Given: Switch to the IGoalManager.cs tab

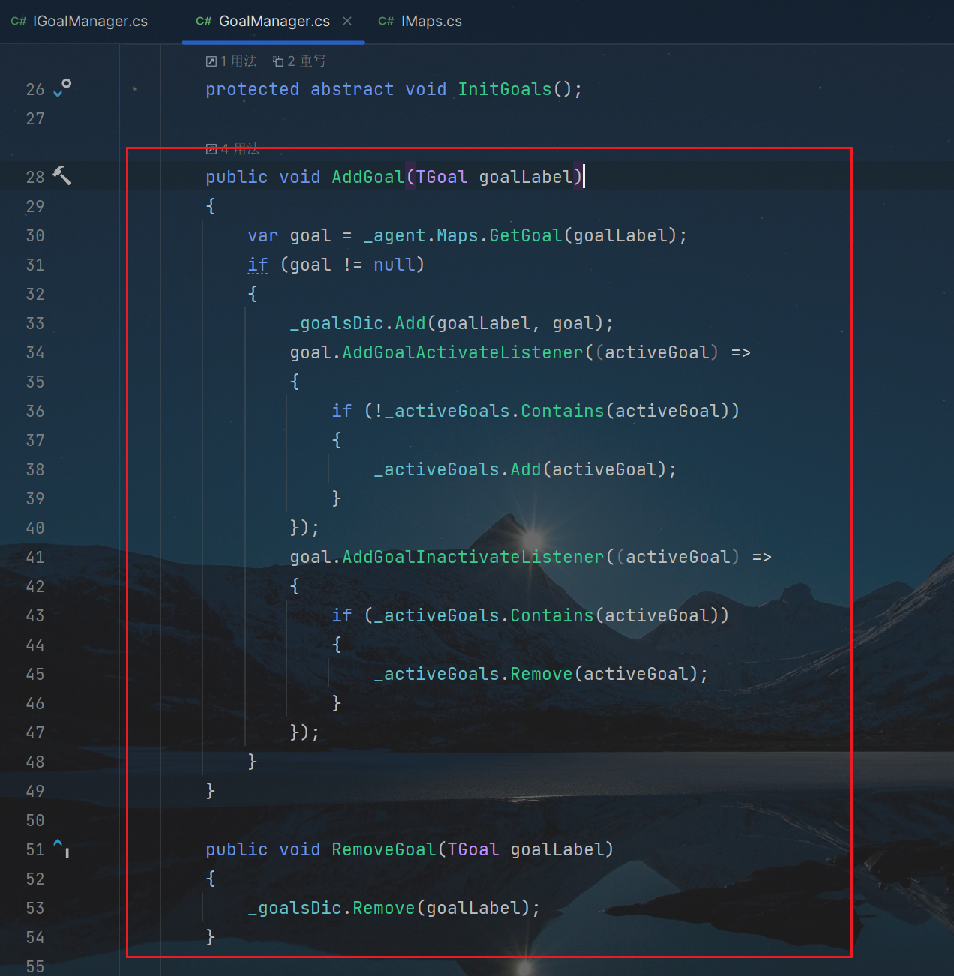Looking at the screenshot, I should 89,22.
